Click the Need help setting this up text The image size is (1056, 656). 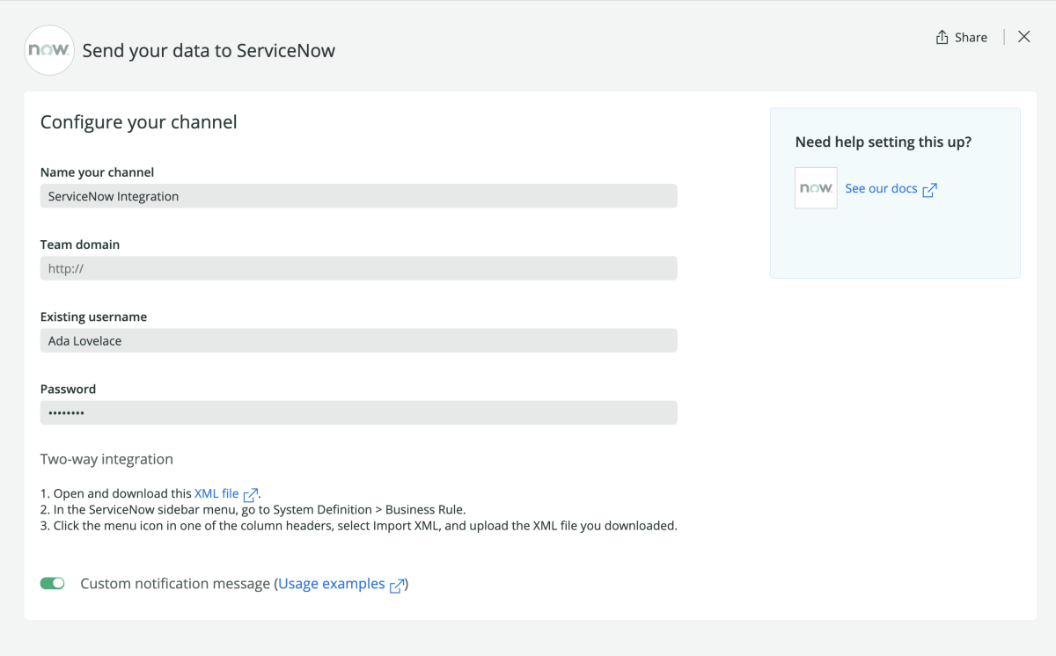coord(884,142)
